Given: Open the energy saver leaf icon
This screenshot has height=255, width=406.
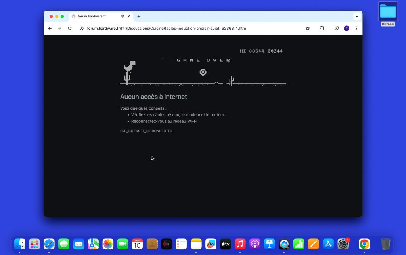Looking at the screenshot, I should 336,29.
